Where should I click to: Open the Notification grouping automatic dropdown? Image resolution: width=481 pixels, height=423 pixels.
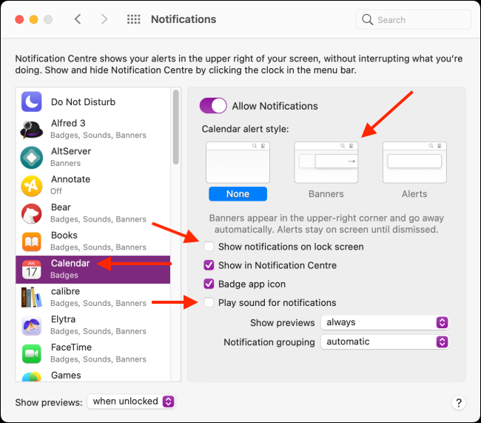pos(385,342)
